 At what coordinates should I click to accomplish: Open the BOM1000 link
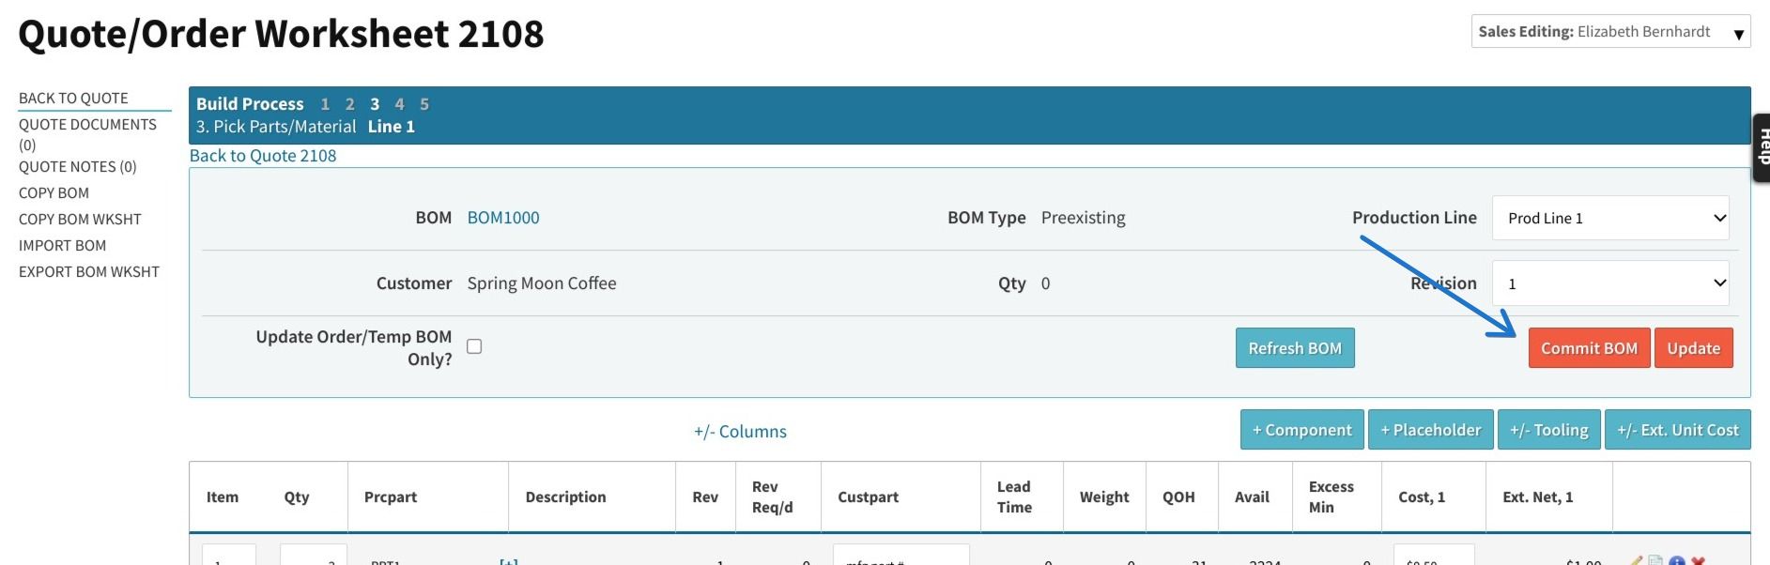(503, 218)
